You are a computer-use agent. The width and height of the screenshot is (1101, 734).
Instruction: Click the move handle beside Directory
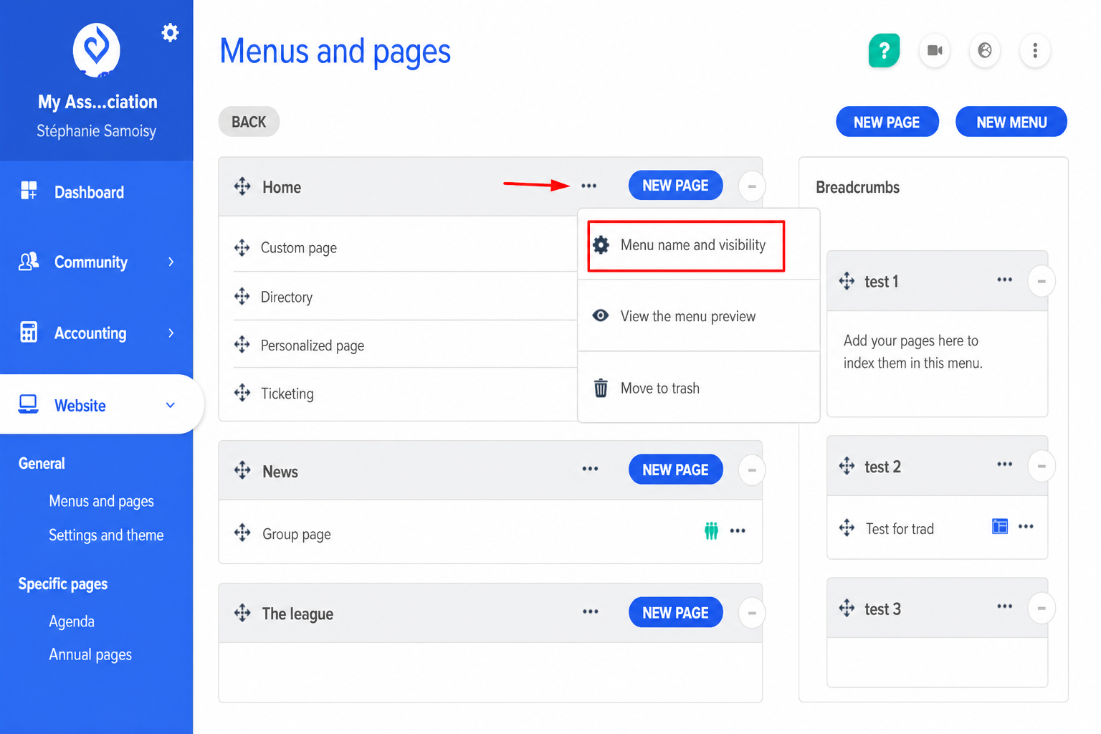point(242,296)
